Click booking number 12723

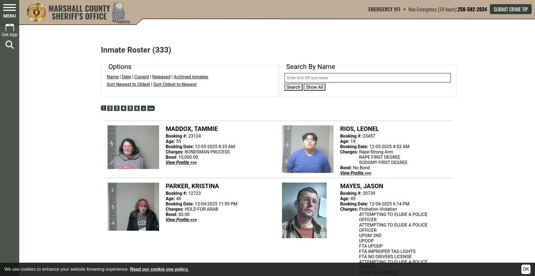click(195, 194)
